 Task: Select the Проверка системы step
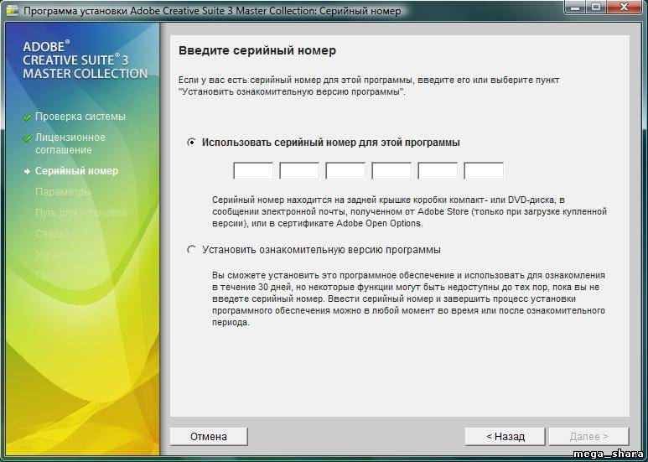coord(80,117)
